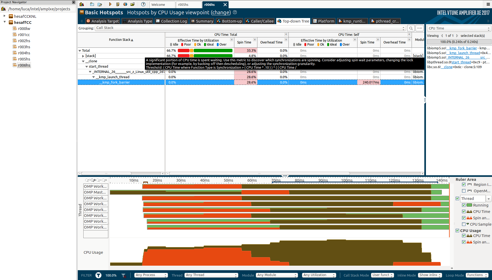Image resolution: width=492 pixels, height=280 pixels.
Task: Toggle the CPU Usage section checkbox
Action: click(x=457, y=230)
